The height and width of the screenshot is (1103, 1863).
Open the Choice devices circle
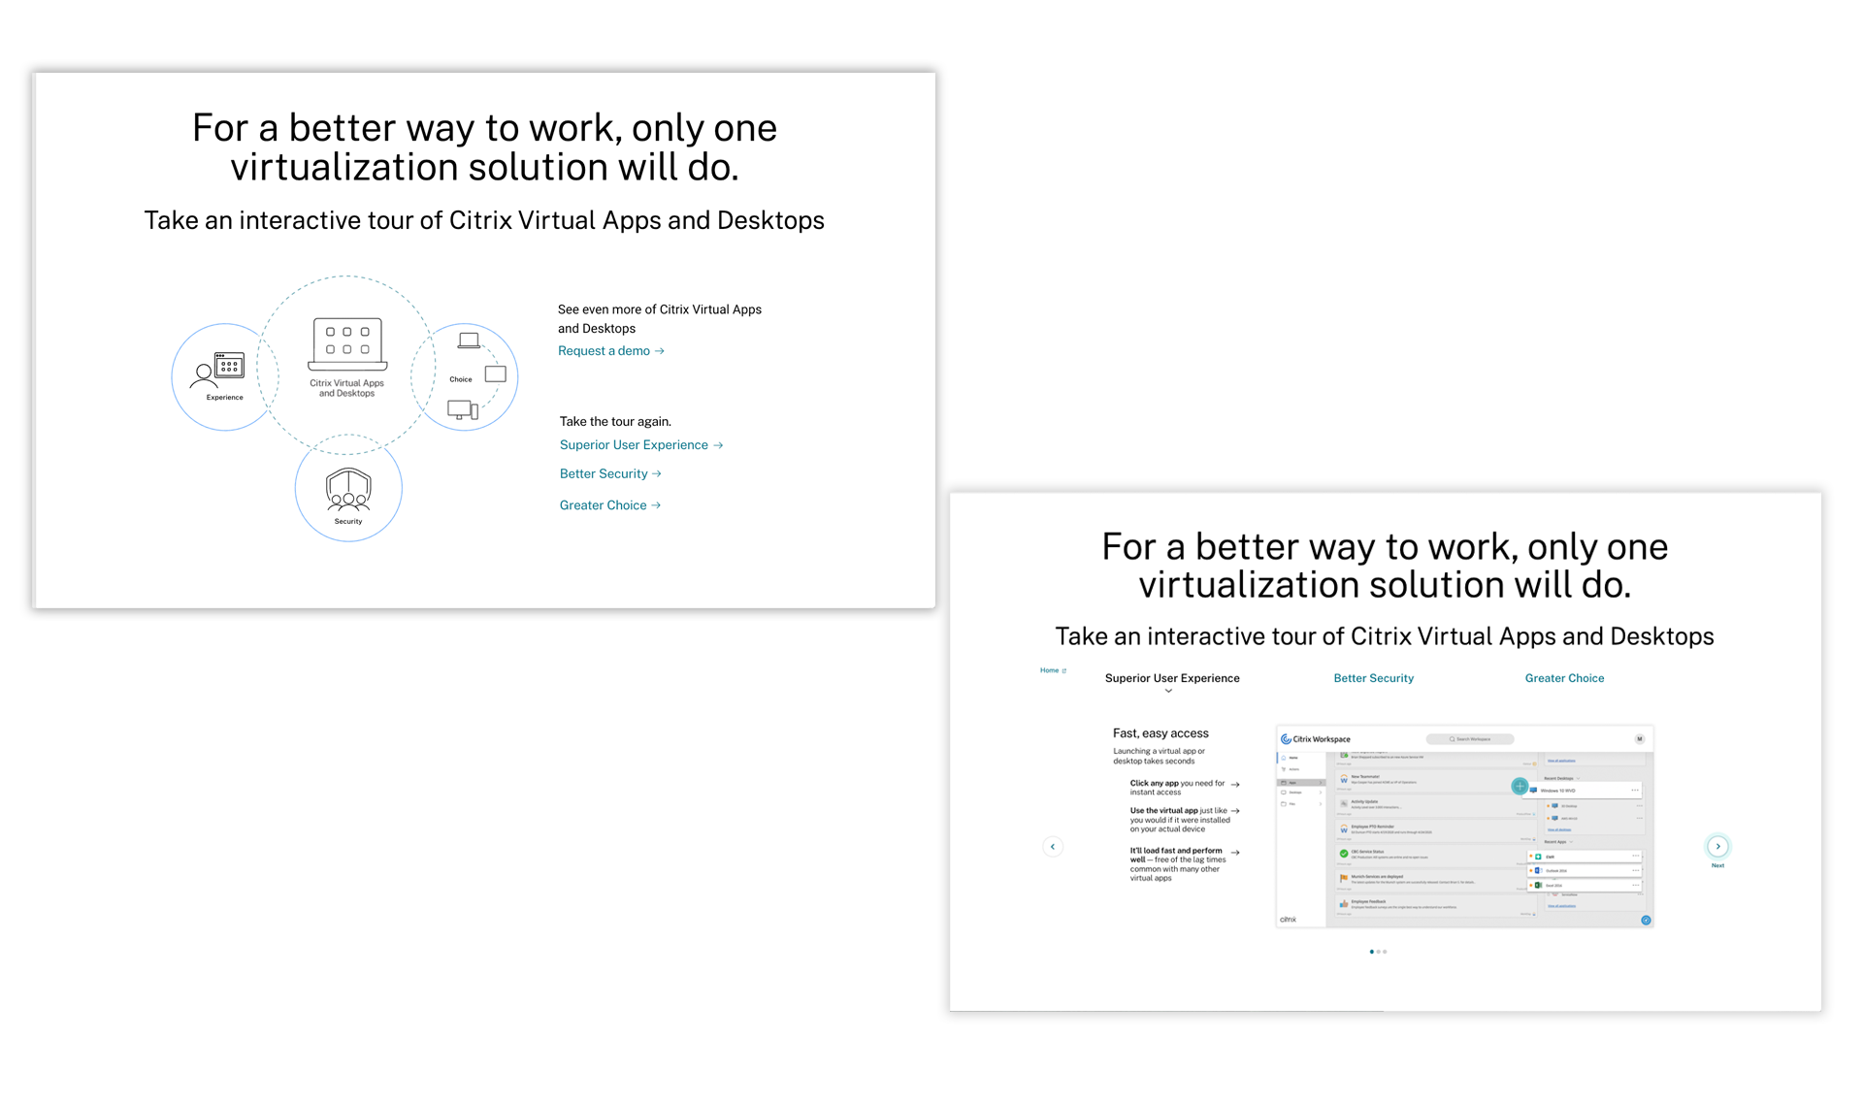pos(465,376)
